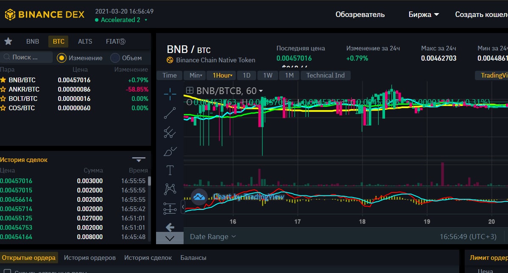Select the text annotation tool
Image resolution: width=508 pixels, height=273 pixels.
pyautogui.click(x=170, y=170)
